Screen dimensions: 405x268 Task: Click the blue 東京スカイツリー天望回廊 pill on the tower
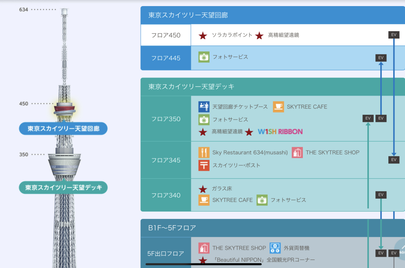[63, 129]
